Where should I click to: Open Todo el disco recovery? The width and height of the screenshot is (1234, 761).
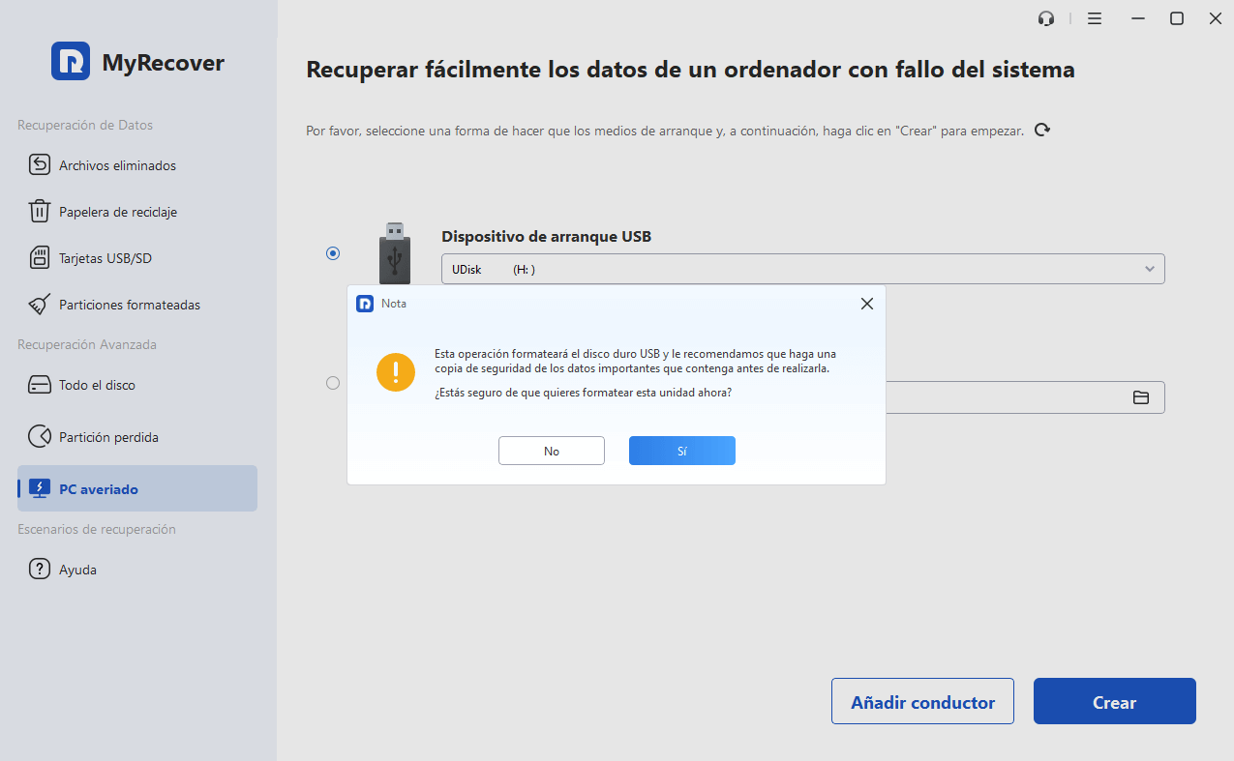coord(97,385)
